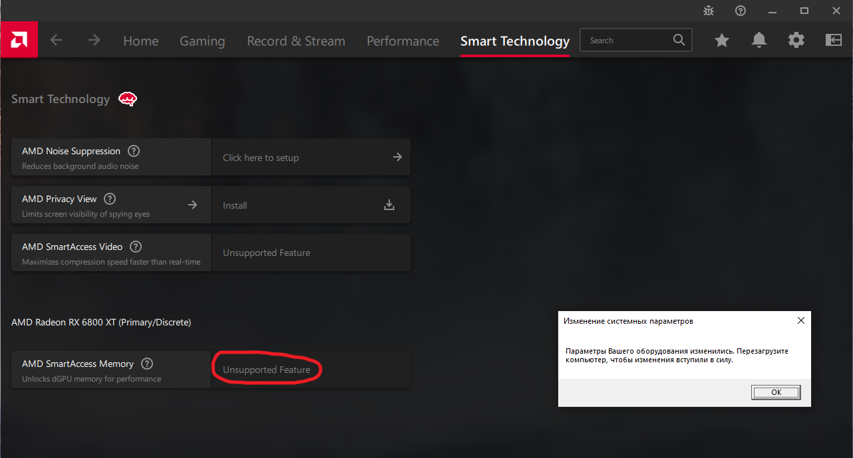The width and height of the screenshot is (853, 458).
Task: Close the AMD Software window
Action: pyautogui.click(x=836, y=11)
